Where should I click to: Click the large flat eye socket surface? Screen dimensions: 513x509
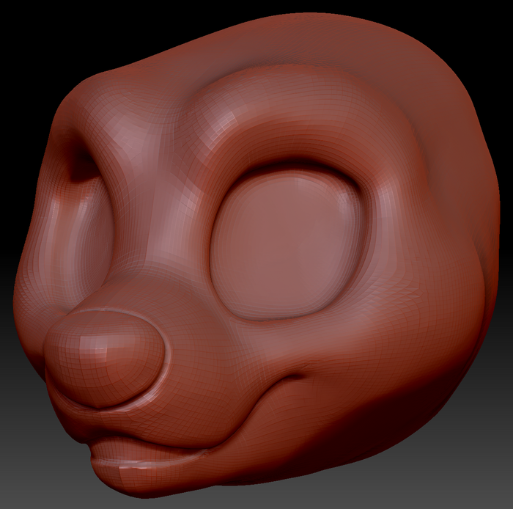pyautogui.click(x=287, y=246)
